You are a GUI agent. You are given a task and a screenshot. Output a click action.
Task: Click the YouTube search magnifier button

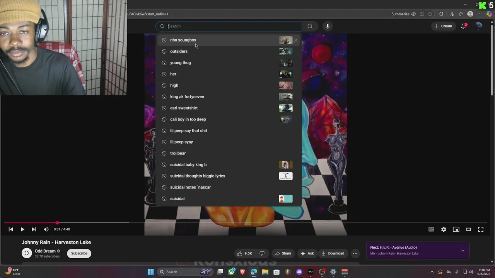coord(310,26)
